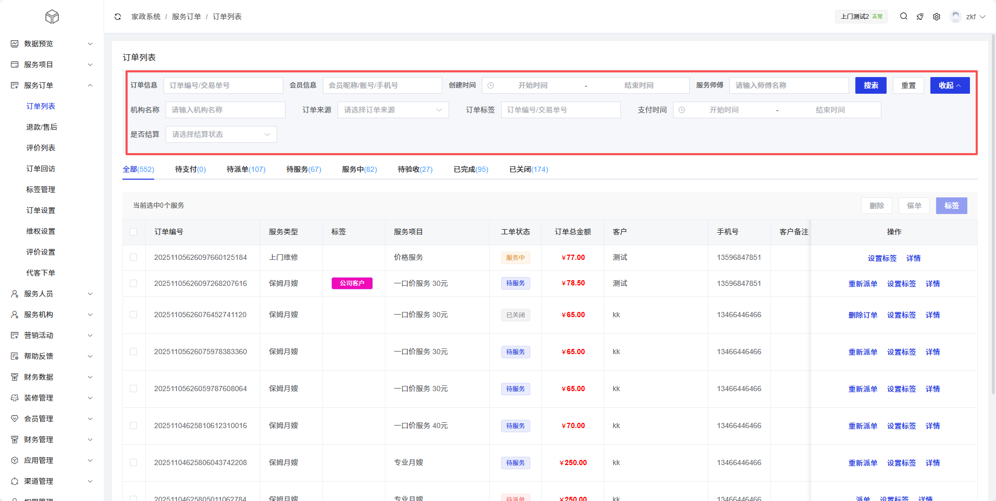
Task: Open settings gear in top bar
Action: 937,17
